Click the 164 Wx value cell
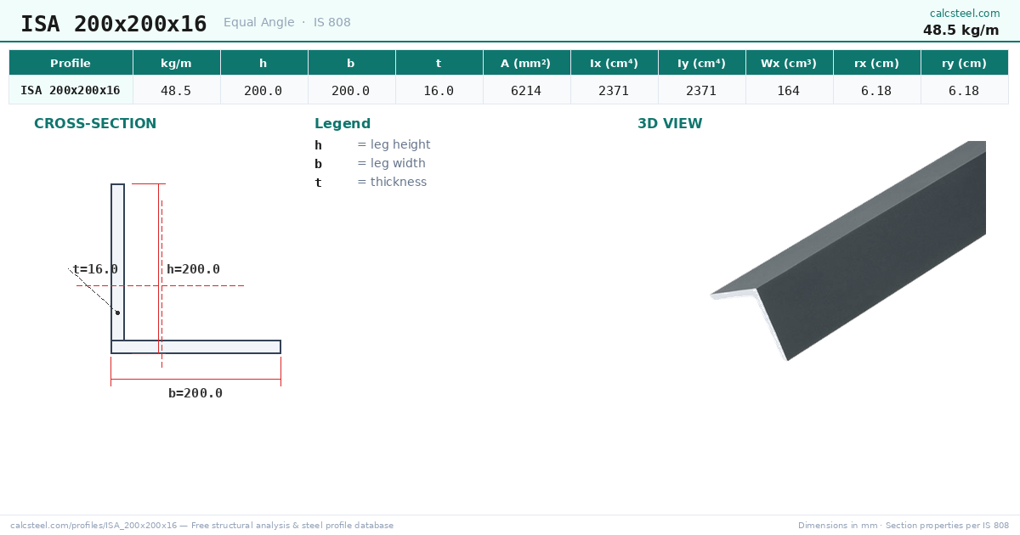Image resolution: width=1020 pixels, height=535 pixels. pyautogui.click(x=789, y=90)
